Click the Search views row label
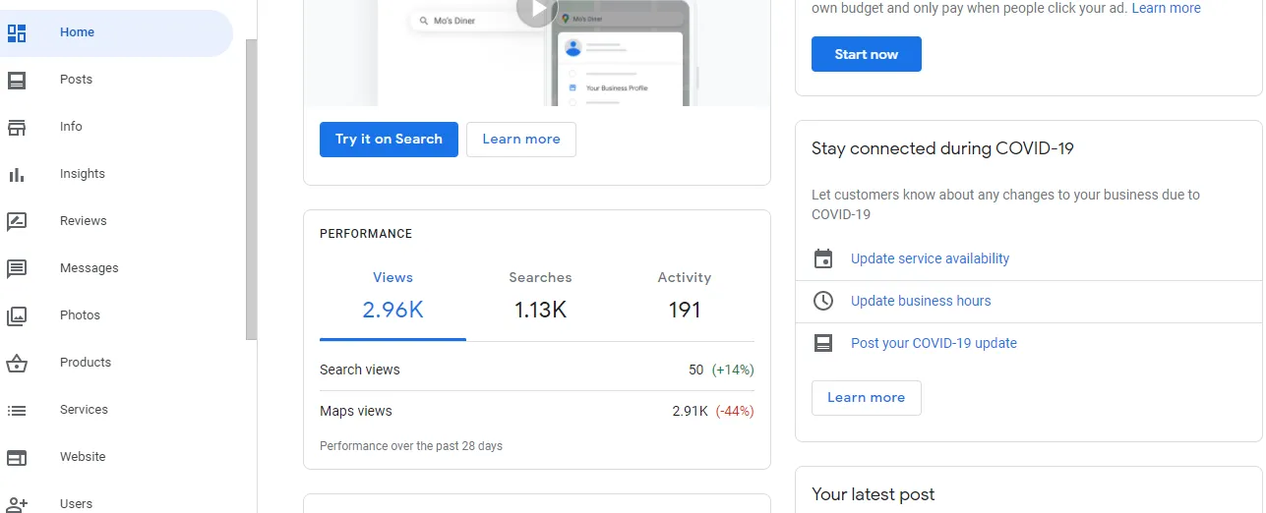 click(x=360, y=370)
